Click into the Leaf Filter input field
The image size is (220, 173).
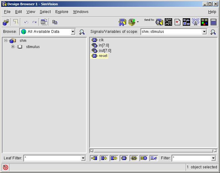tap(52, 158)
